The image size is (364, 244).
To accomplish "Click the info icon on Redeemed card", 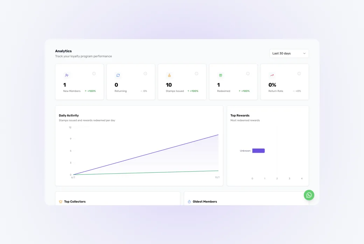I will pyautogui.click(x=248, y=73).
